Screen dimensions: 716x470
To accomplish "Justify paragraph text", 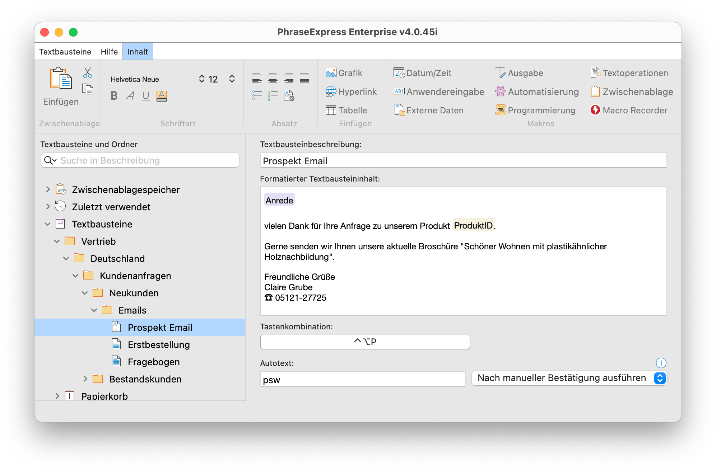I will coord(304,78).
